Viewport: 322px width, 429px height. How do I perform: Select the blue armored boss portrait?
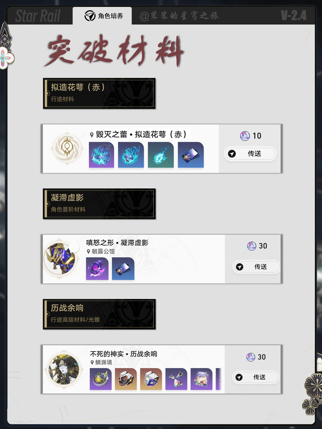point(61,259)
